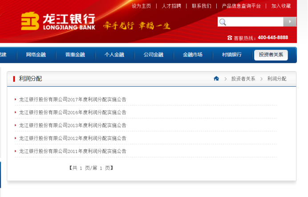308x197 pixels.
Task: Click the home icon in breadcrumb
Action: coord(216,78)
